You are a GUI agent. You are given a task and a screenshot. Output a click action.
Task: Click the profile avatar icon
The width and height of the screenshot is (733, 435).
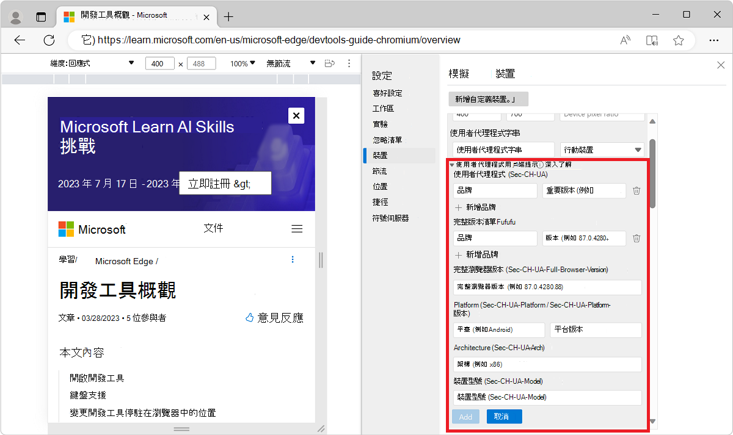[15, 16]
